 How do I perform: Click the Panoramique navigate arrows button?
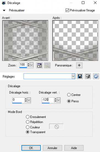[x=79, y=65]
